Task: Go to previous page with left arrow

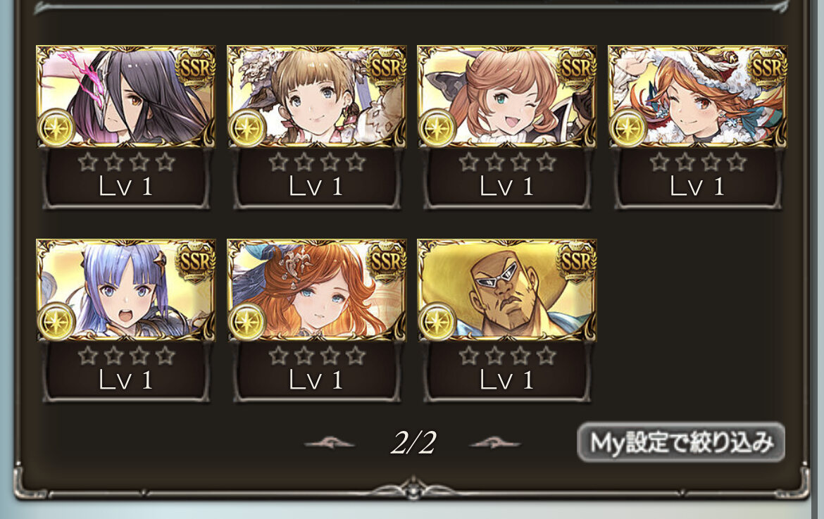Action: pos(330,444)
